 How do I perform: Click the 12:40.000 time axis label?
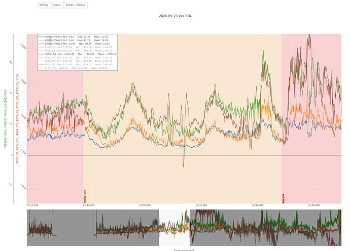[x=89, y=205]
